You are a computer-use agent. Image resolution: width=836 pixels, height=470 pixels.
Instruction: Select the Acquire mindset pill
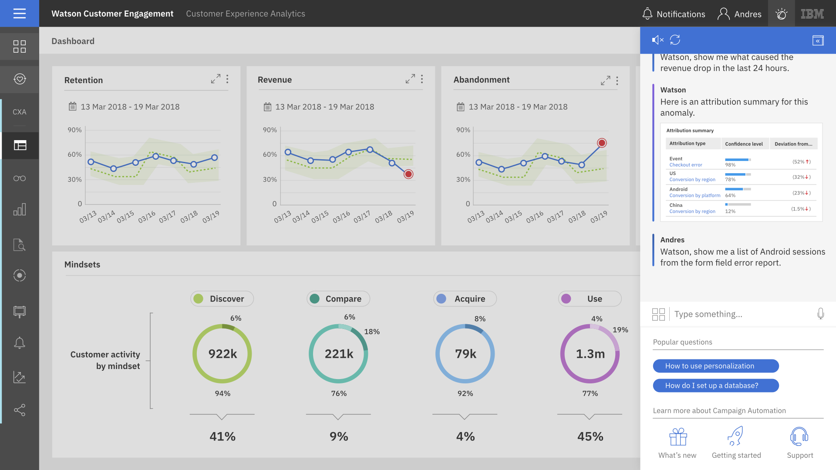[465, 299]
